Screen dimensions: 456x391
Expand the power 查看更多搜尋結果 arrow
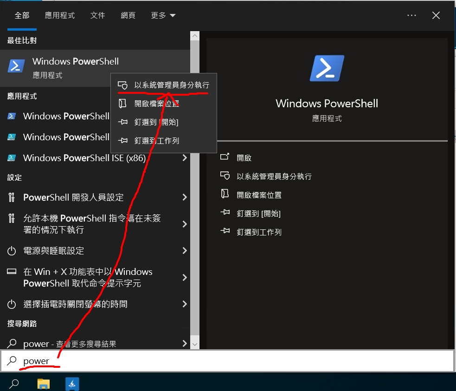(184, 344)
